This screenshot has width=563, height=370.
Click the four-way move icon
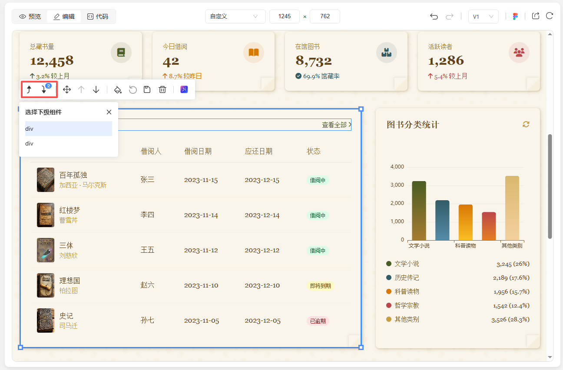[x=67, y=89]
